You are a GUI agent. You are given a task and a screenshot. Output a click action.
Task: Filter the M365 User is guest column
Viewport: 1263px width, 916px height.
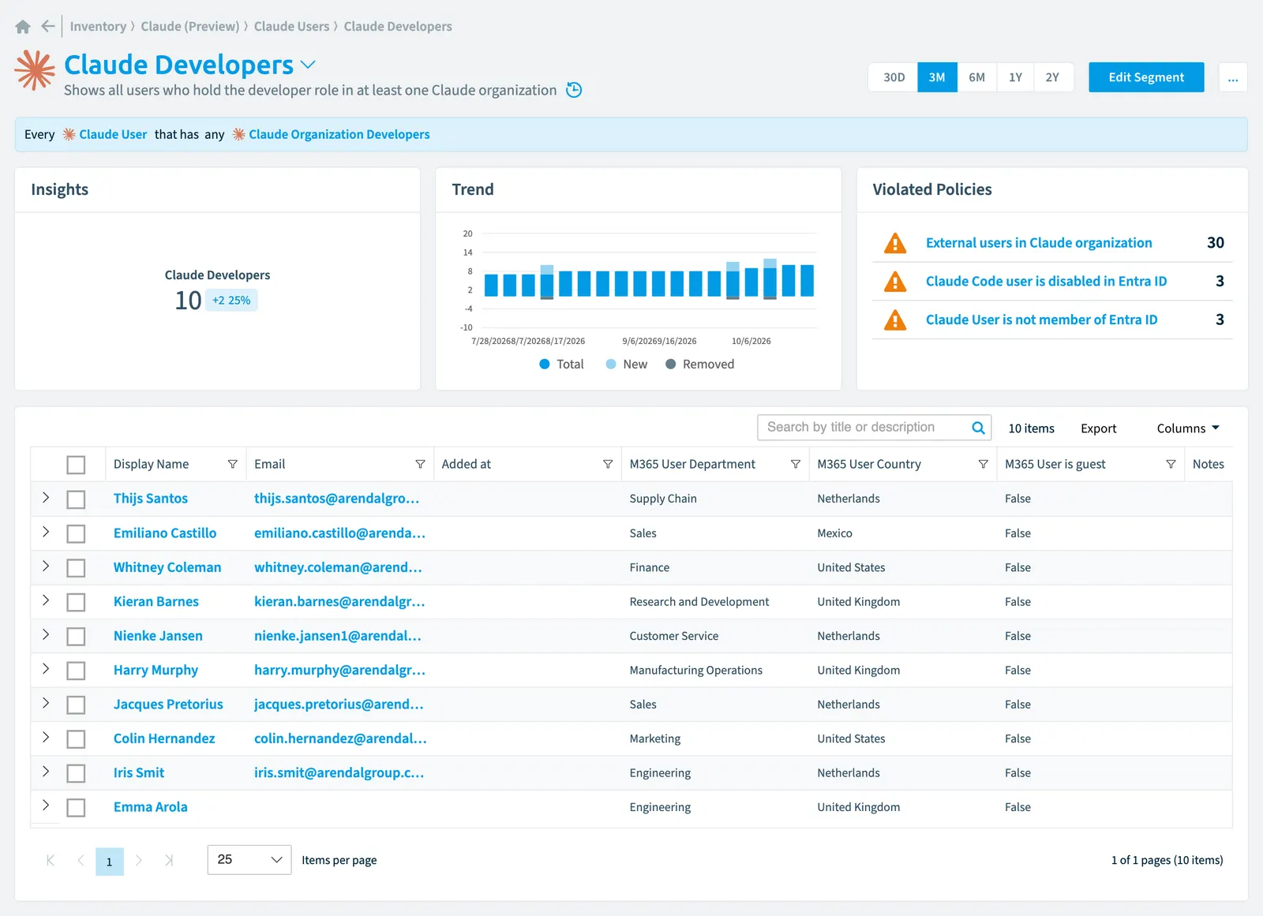[1171, 464]
